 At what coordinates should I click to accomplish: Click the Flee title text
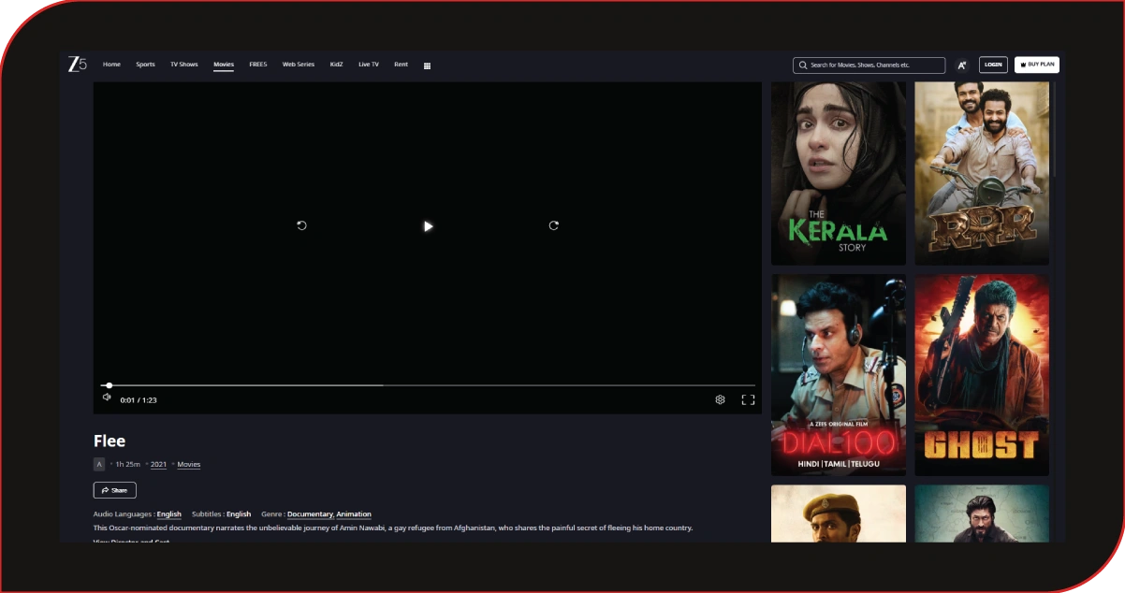(110, 441)
